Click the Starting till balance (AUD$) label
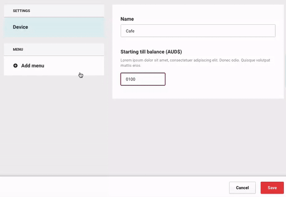Screen dimensions: 286x197 coord(151,52)
